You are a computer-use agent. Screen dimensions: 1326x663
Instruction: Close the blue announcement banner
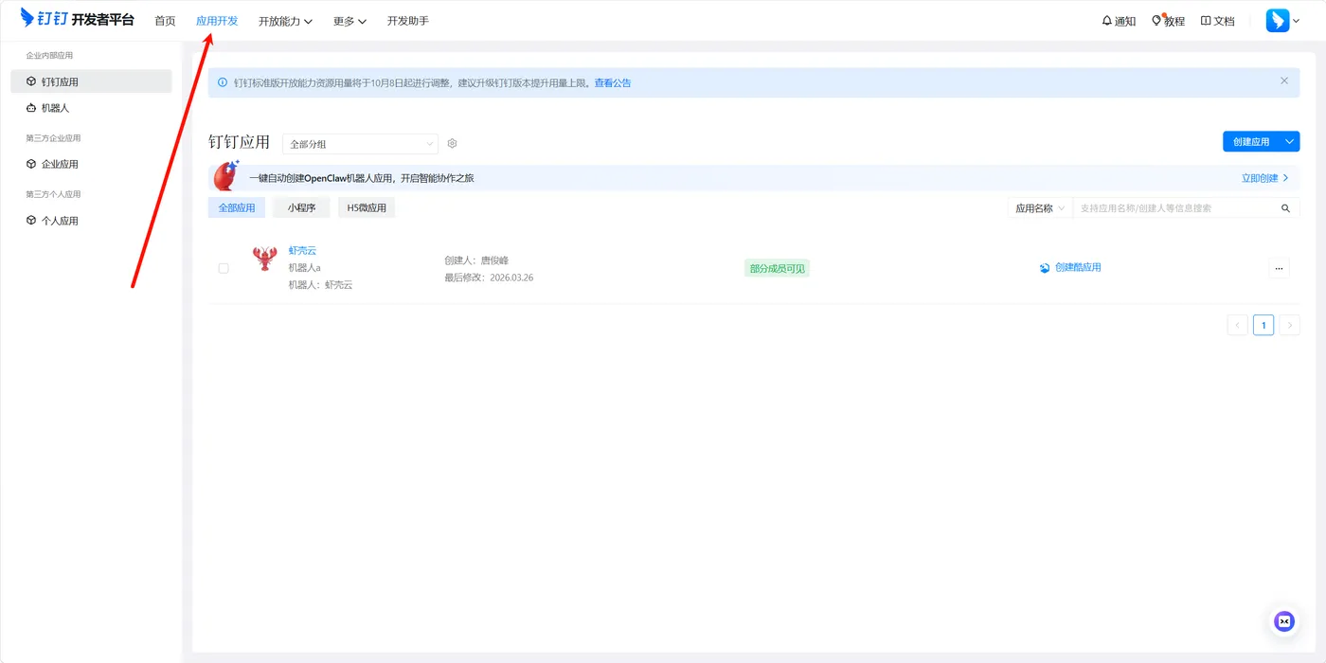point(1284,81)
